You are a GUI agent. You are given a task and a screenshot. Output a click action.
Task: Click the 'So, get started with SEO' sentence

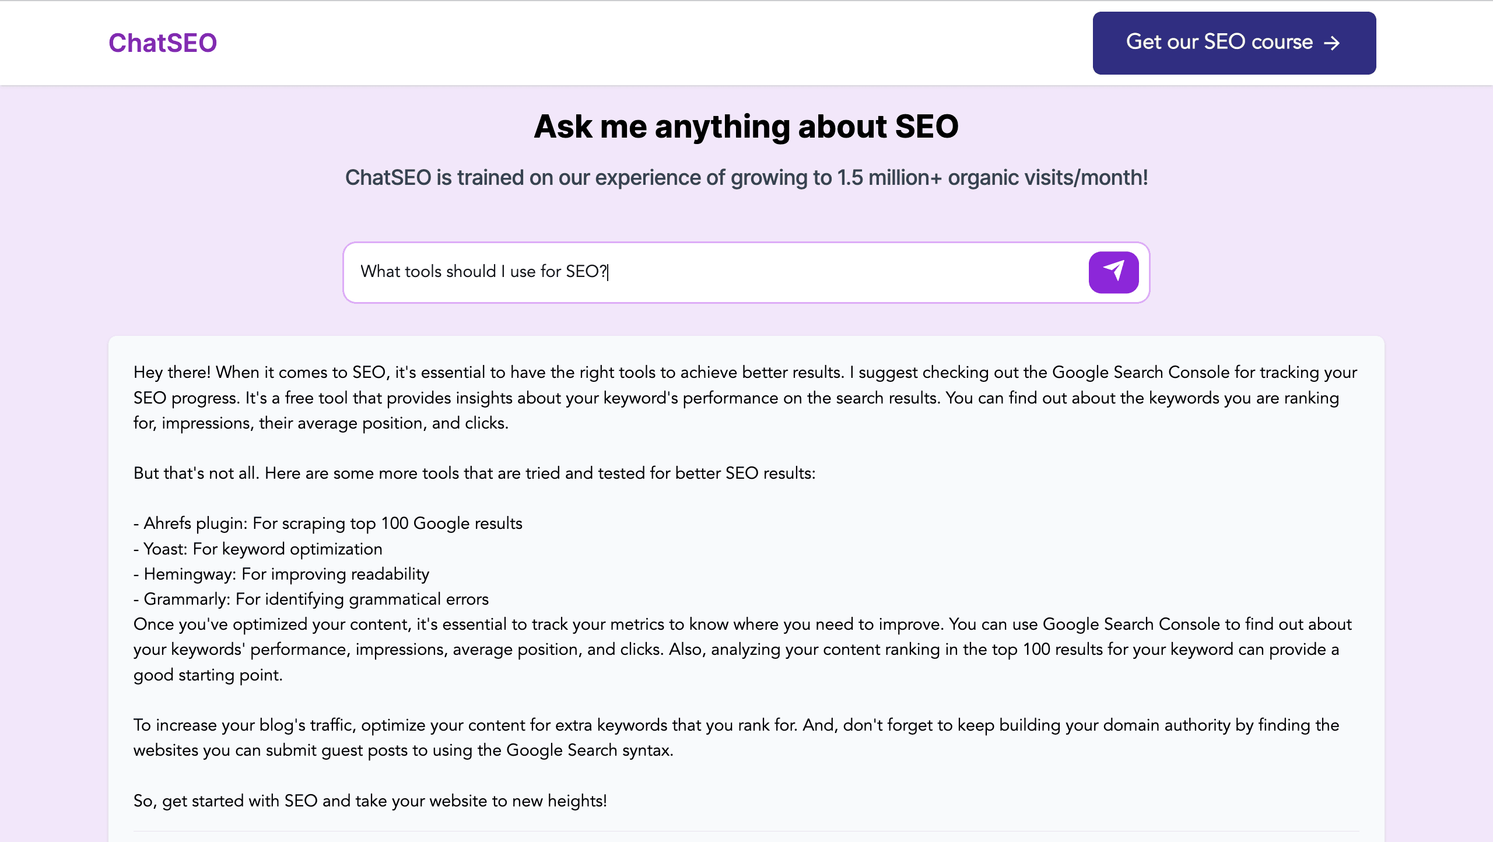coord(370,801)
